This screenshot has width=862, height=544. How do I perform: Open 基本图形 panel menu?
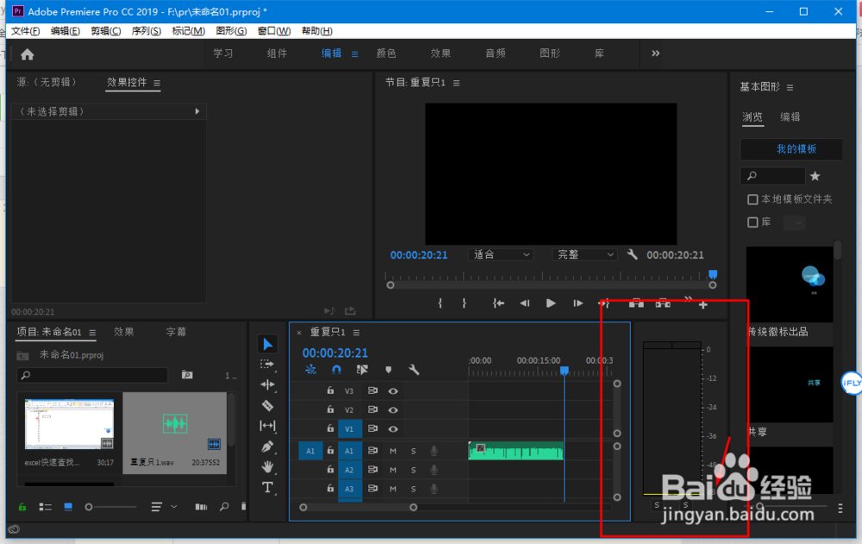click(x=790, y=87)
